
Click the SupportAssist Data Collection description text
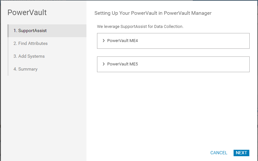coord(140,27)
